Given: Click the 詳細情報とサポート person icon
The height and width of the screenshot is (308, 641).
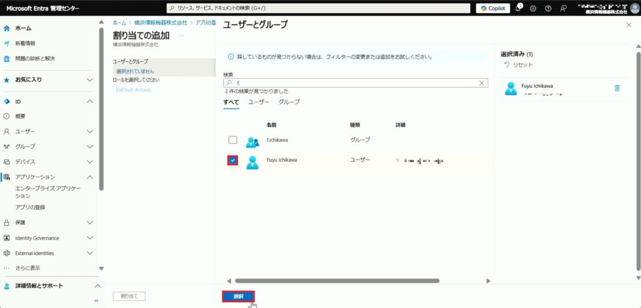Looking at the screenshot, I should point(6,285).
